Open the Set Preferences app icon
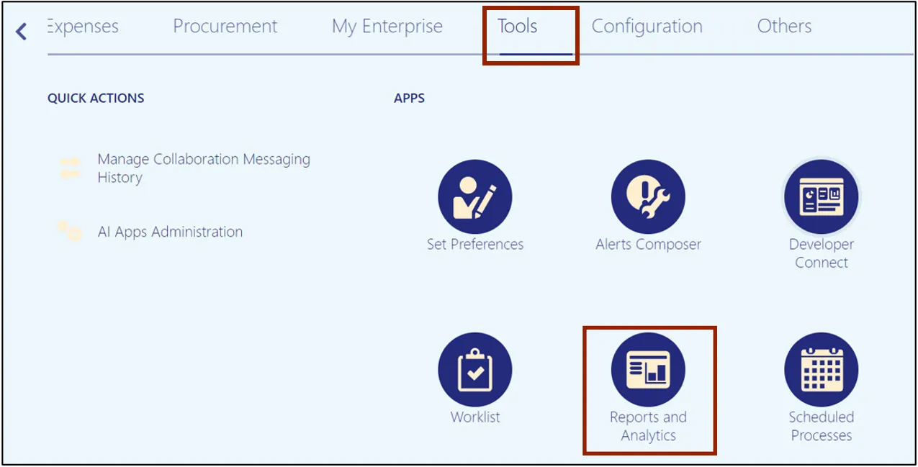This screenshot has height=467, width=918. (x=475, y=196)
